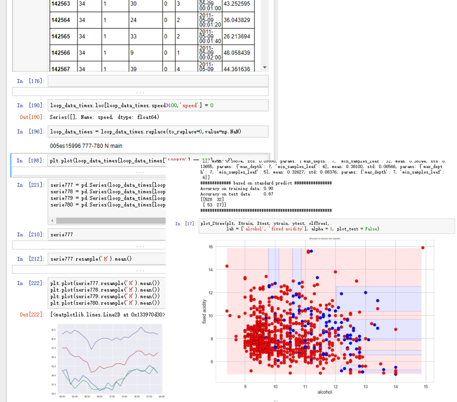Click the value 44.361636 in the table
457x402 pixels.
(237, 69)
